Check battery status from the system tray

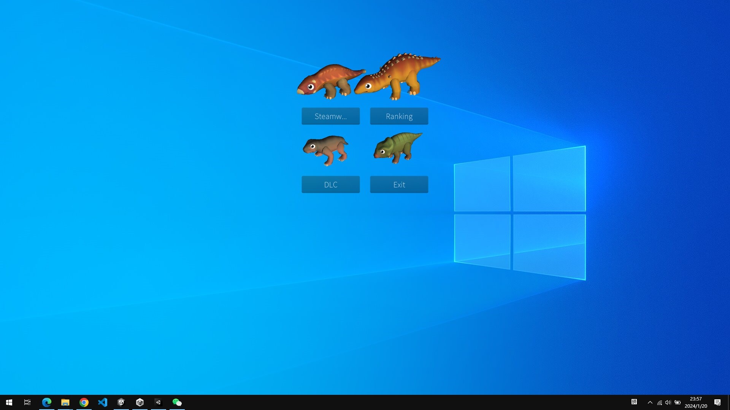pyautogui.click(x=678, y=402)
